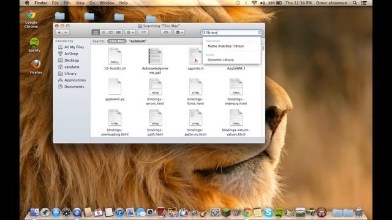Image resolution: width=392 pixels, height=220 pixels.
Task: Open Chrome from the Dock
Action: pyautogui.click(x=247, y=212)
